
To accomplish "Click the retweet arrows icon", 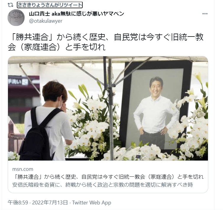I will pos(10,5).
